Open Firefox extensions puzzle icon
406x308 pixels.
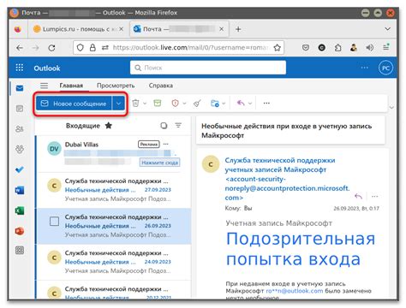point(338,48)
